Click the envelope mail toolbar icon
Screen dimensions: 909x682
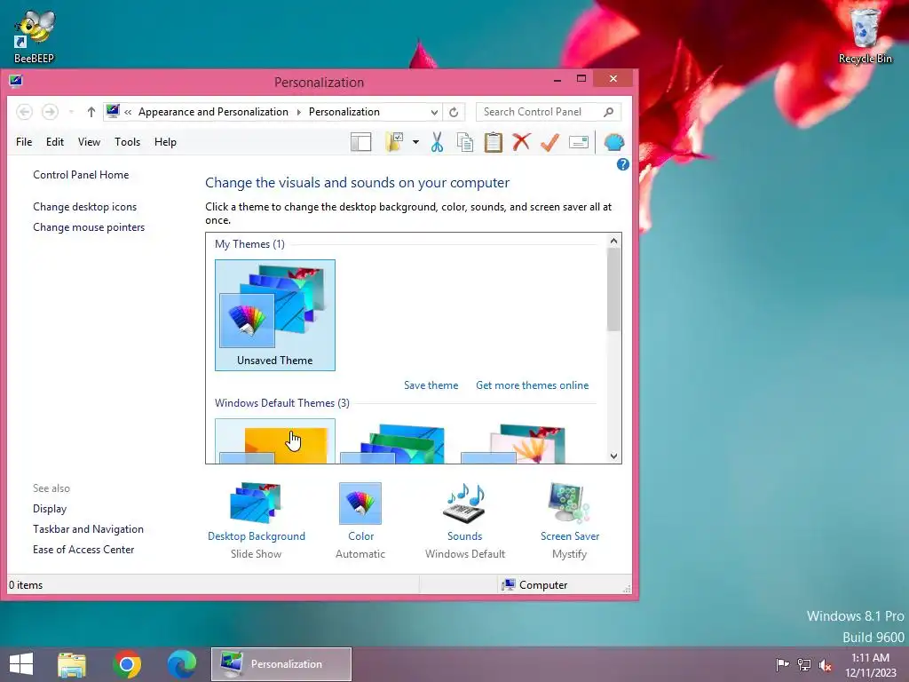click(x=579, y=142)
